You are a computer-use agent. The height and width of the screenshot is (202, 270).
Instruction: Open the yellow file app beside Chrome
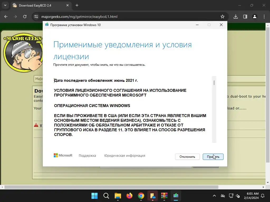tap(153, 196)
